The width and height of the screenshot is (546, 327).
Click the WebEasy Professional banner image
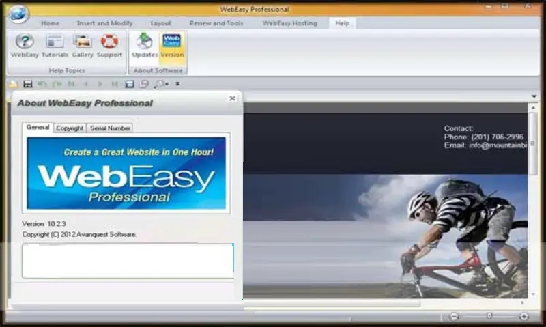[126, 173]
